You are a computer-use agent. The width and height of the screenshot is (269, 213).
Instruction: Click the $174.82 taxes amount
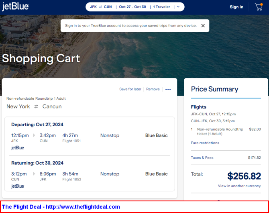click(255, 158)
